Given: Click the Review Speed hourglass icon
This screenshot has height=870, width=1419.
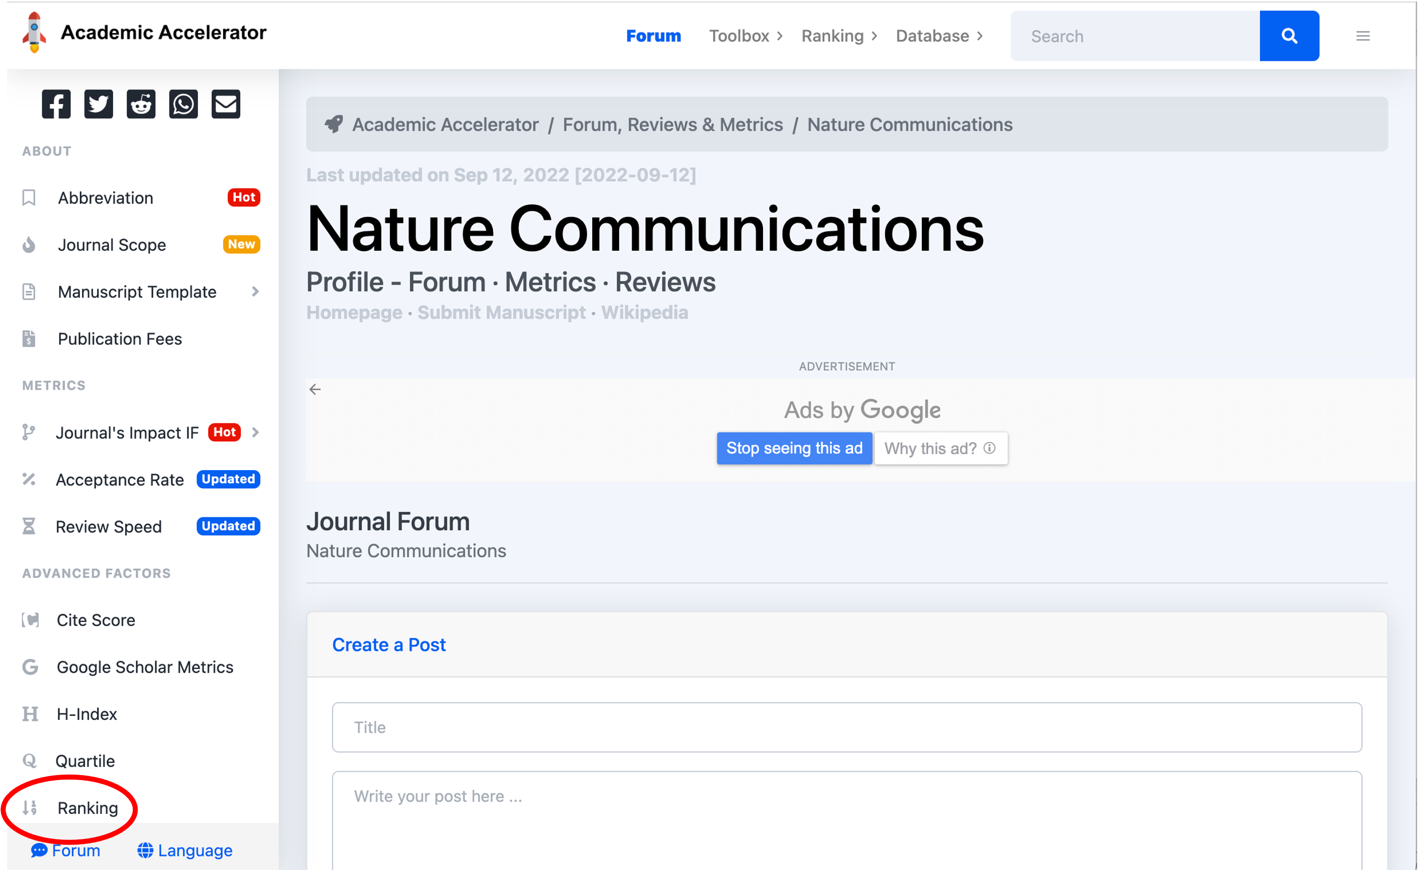Looking at the screenshot, I should [29, 526].
